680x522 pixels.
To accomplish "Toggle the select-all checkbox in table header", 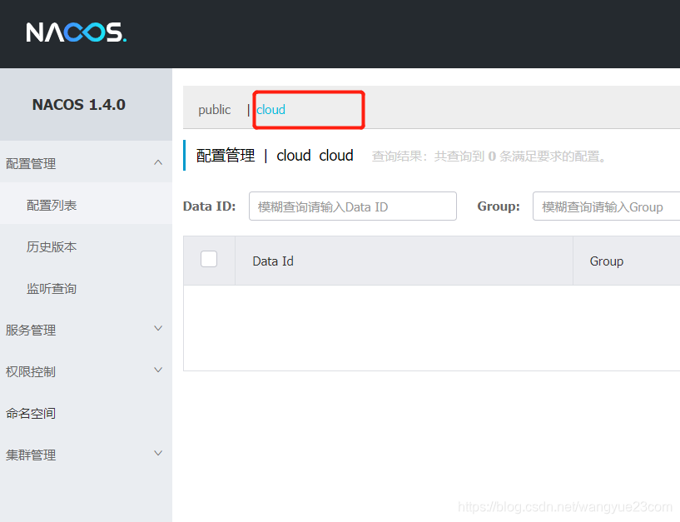I will (x=209, y=259).
